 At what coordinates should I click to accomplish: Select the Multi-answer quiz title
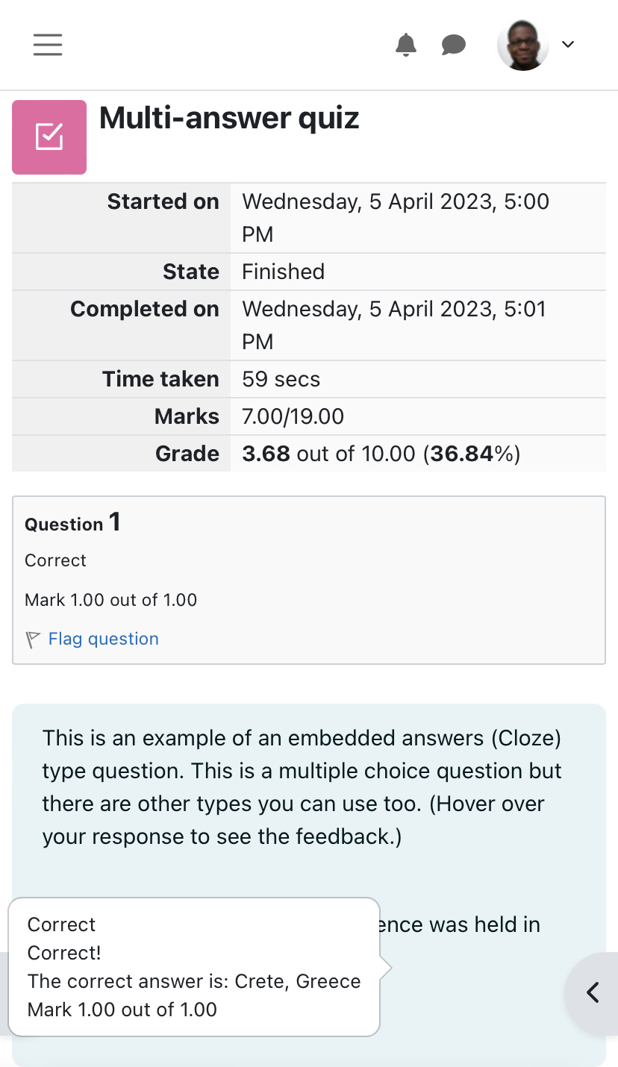229,118
